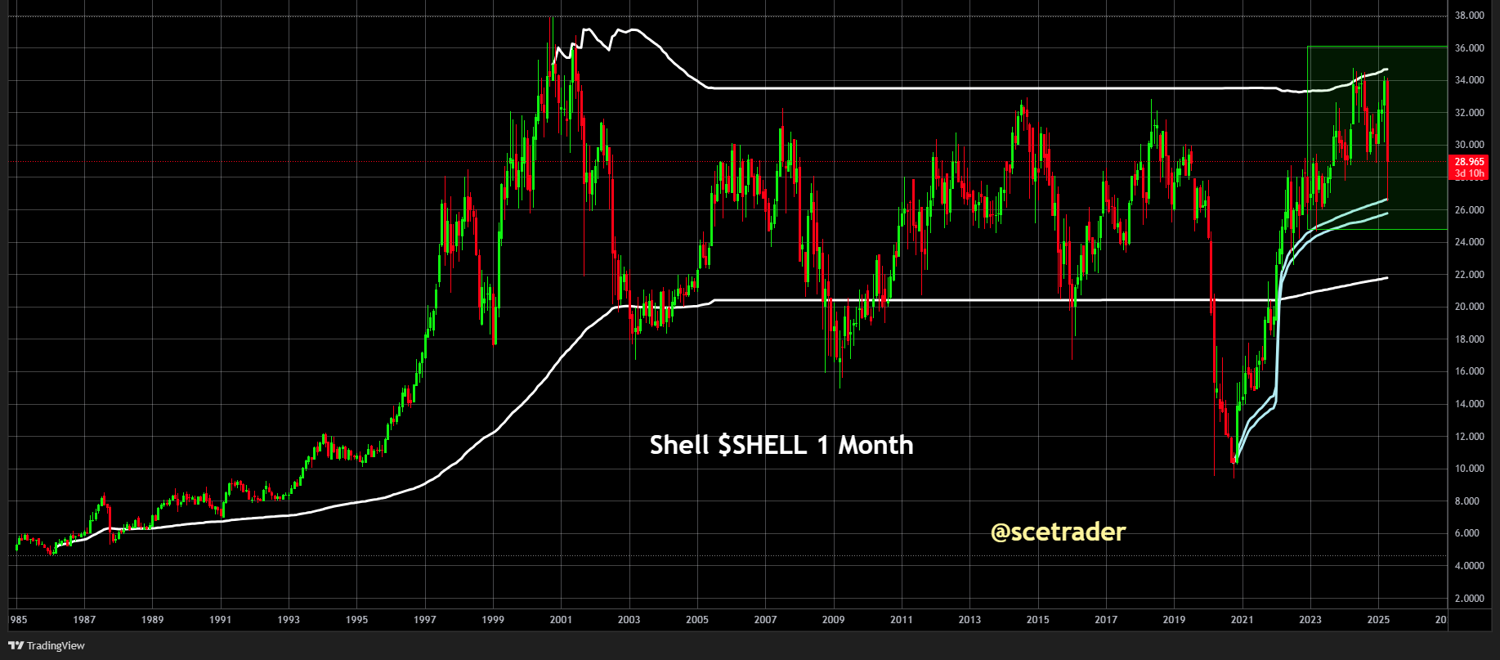Click the 22.000 price axis label
1500x660 pixels.
click(1470, 275)
